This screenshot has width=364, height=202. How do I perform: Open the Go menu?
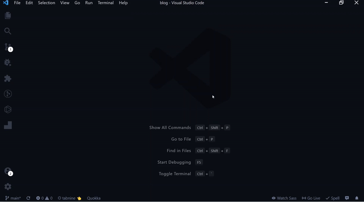point(77,3)
